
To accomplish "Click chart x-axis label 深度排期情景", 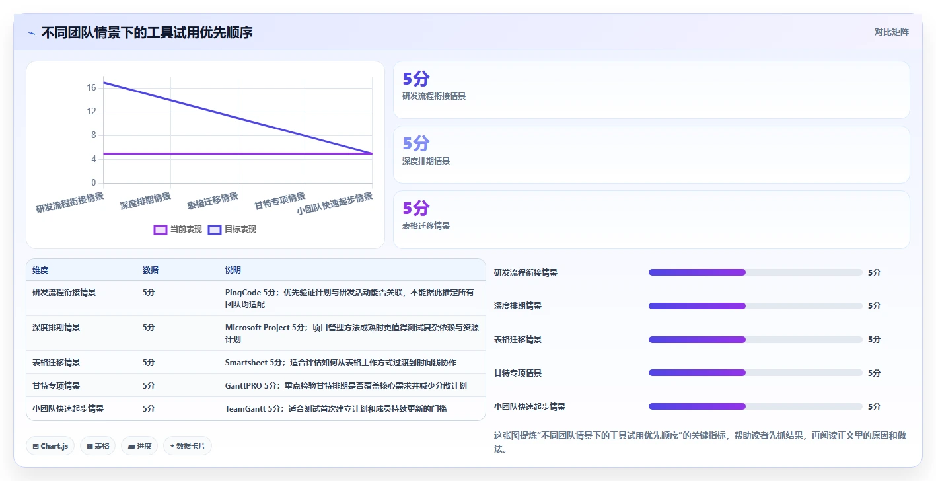I will click(x=145, y=201).
